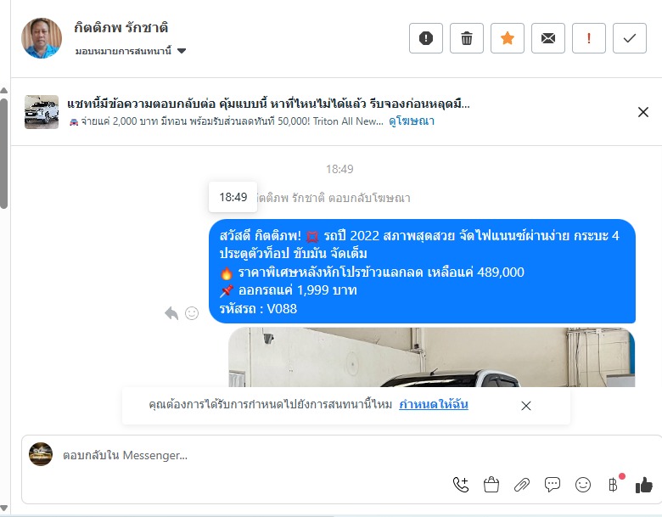
Task: Delete conversation using the trash icon
Action: [x=467, y=38]
